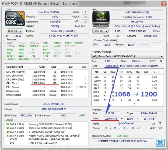Viewport: 168px width, 150px height.
Task: Open the CPU #0 selector dropdown
Action: point(15,31)
